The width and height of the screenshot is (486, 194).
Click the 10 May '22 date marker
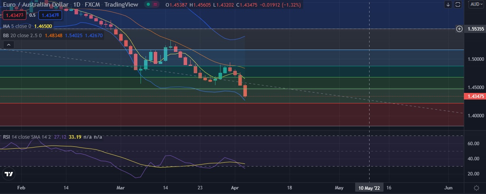[x=369, y=188]
